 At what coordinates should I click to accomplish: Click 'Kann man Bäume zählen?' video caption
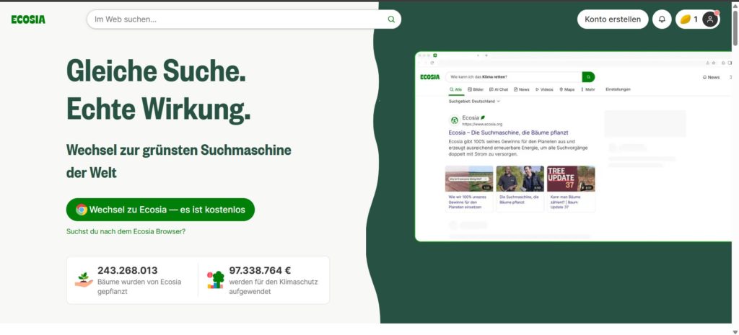click(566, 202)
